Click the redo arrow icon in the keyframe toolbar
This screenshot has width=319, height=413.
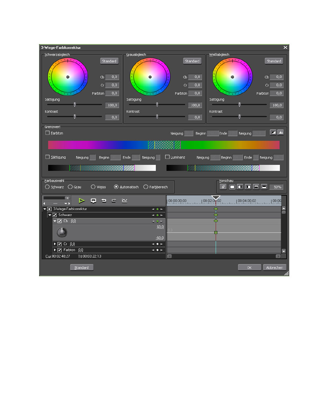click(114, 201)
